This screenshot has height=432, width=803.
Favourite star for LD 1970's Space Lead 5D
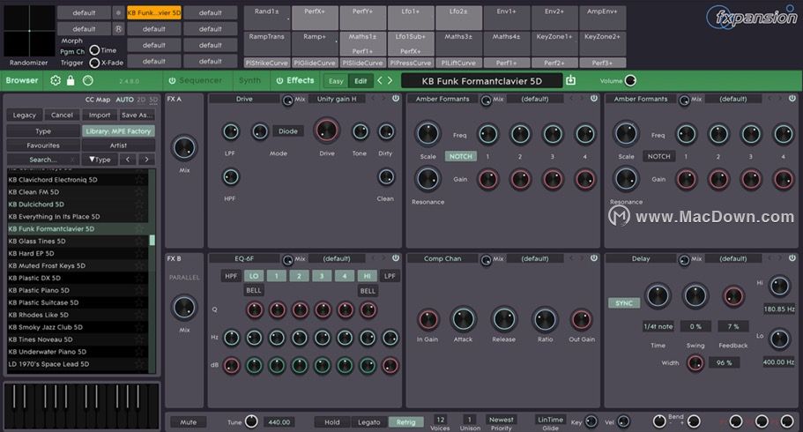point(139,364)
